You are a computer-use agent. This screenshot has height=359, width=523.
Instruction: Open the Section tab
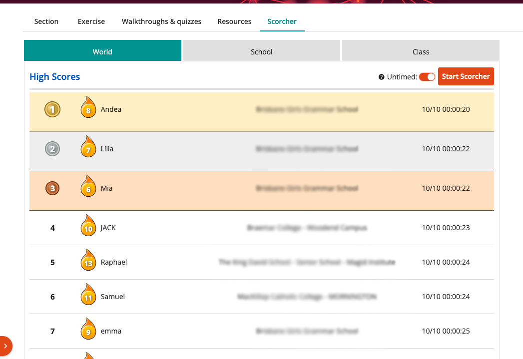tap(46, 21)
